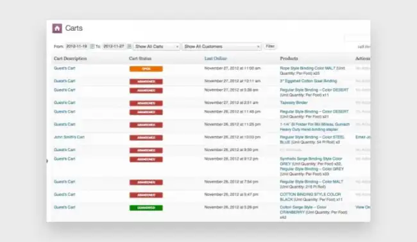Open John Smith's Cart link
Image resolution: width=417 pixels, height=242 pixels.
coord(69,137)
